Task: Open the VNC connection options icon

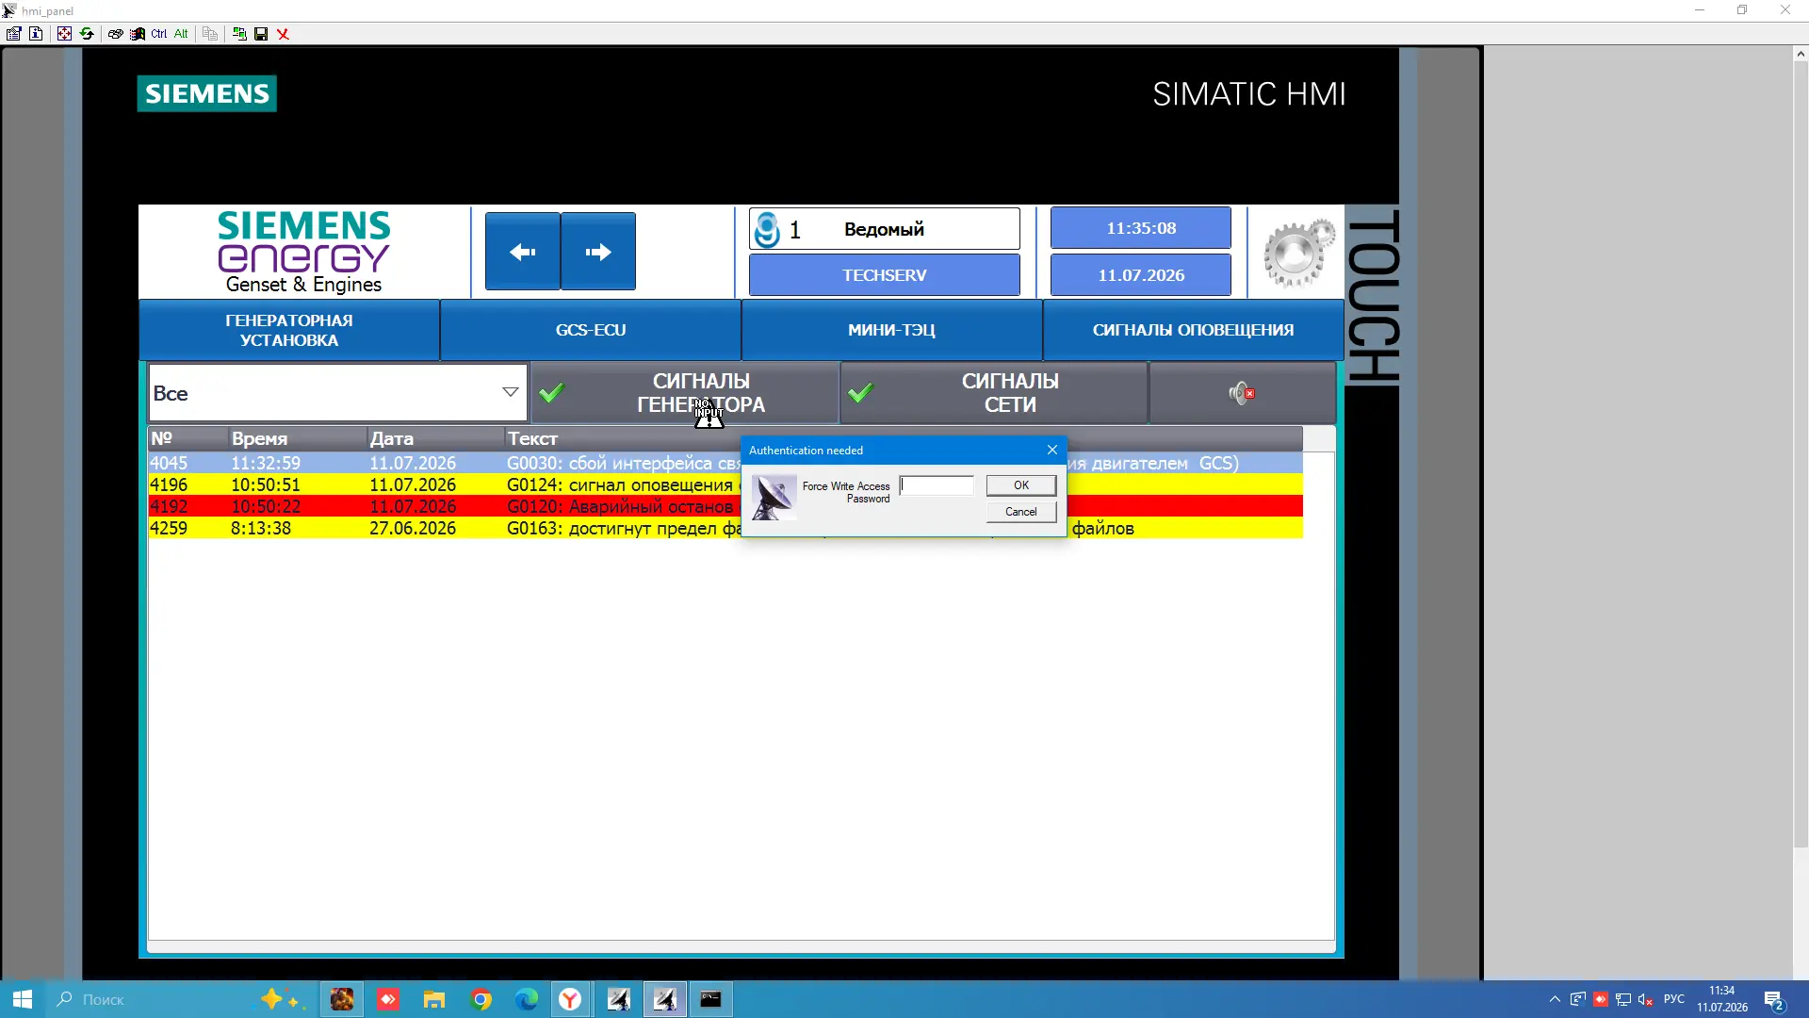Action: coord(13,34)
